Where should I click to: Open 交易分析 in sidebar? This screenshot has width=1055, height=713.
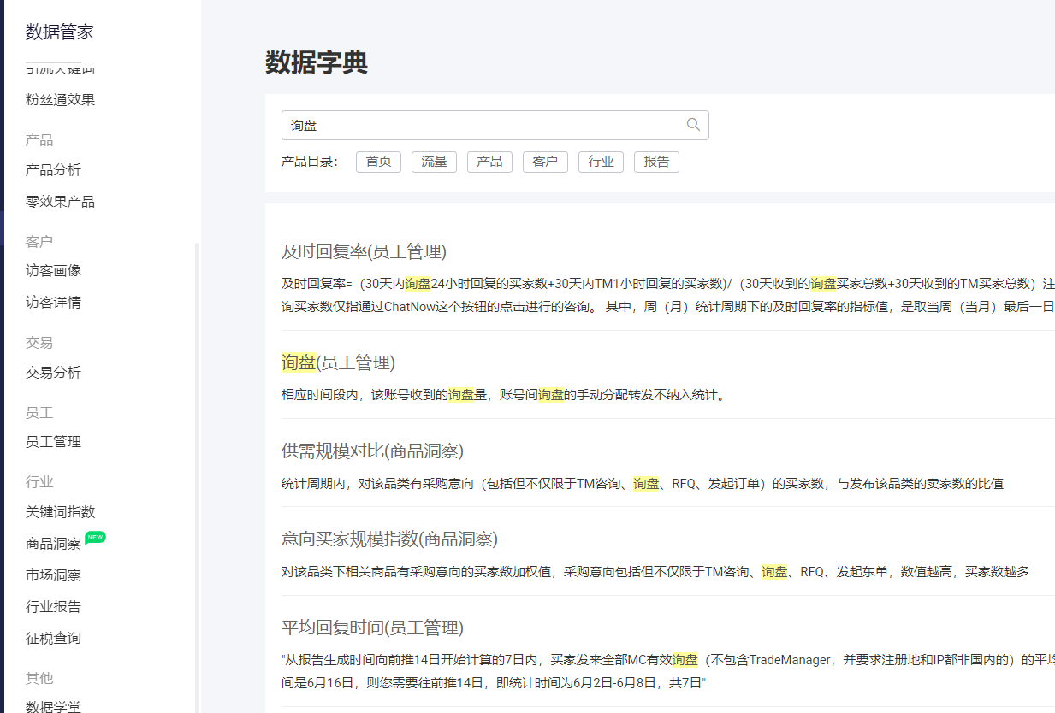(53, 373)
